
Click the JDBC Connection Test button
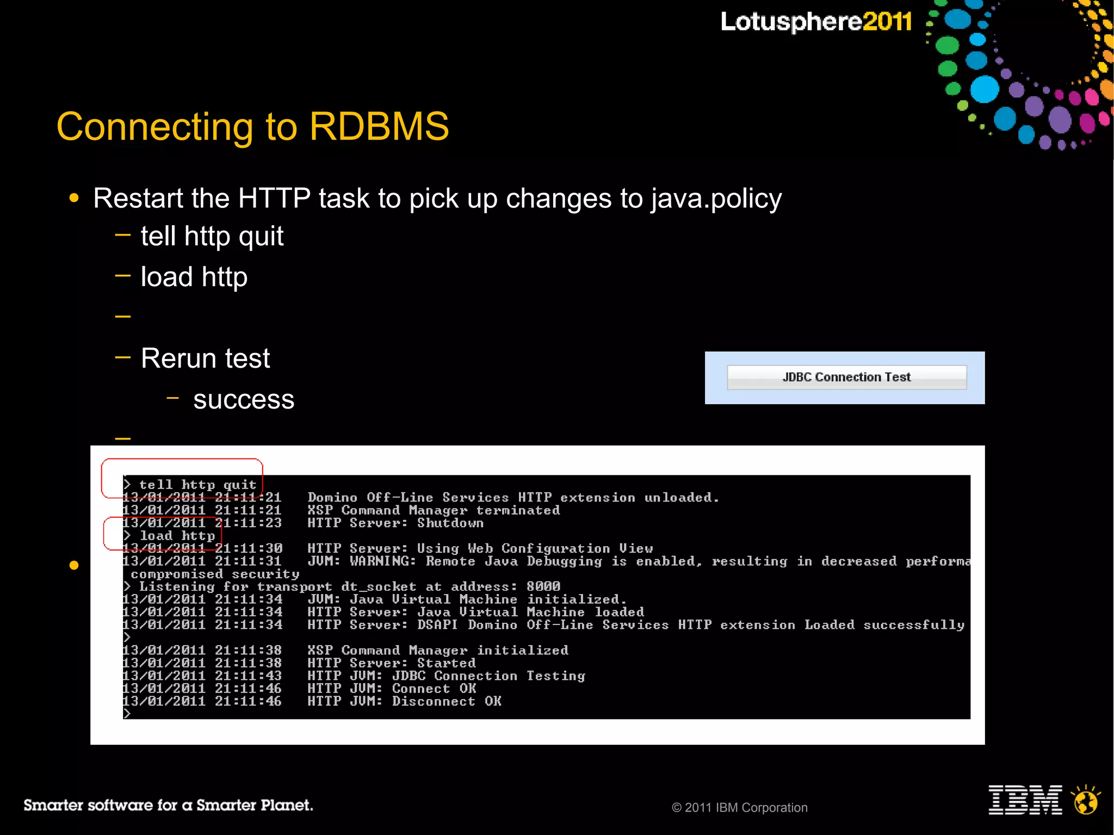(x=846, y=377)
